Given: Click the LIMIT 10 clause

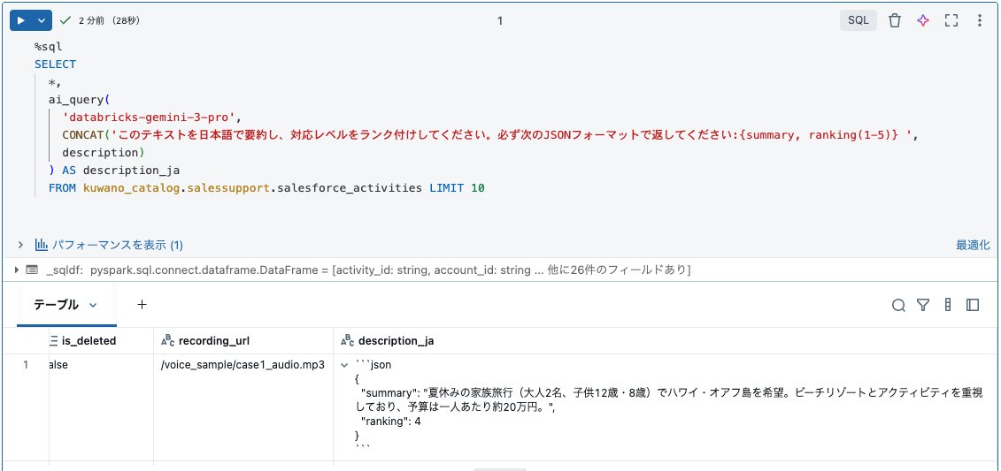Looking at the screenshot, I should point(457,188).
